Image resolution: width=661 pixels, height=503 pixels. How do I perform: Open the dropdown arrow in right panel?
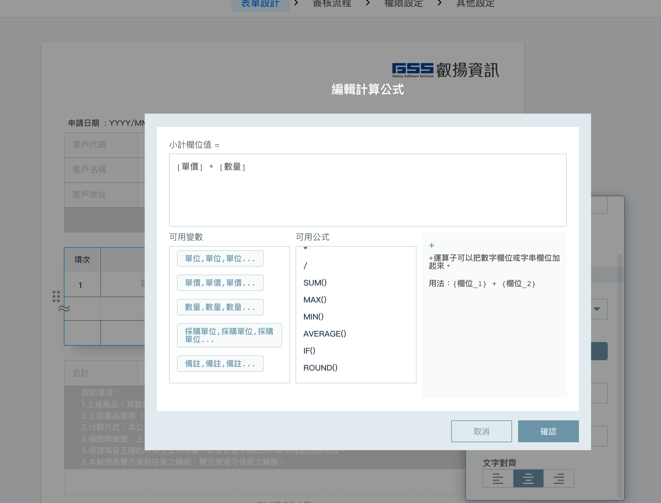[x=597, y=309]
